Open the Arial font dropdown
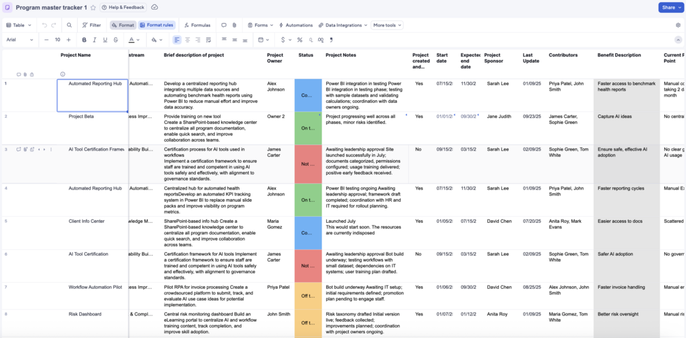 20,40
